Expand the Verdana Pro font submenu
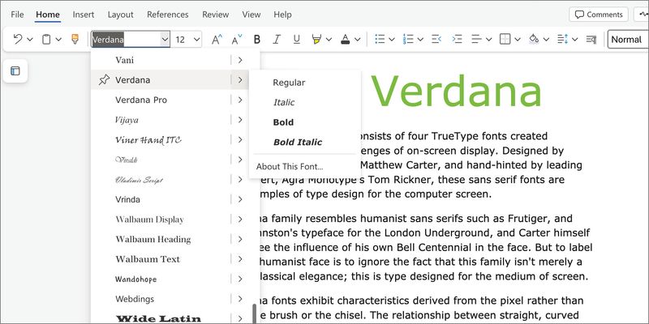 (240, 100)
